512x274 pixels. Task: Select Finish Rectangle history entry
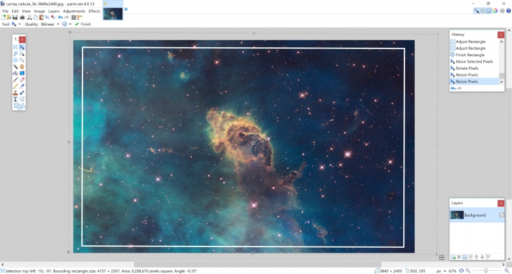tap(470, 55)
